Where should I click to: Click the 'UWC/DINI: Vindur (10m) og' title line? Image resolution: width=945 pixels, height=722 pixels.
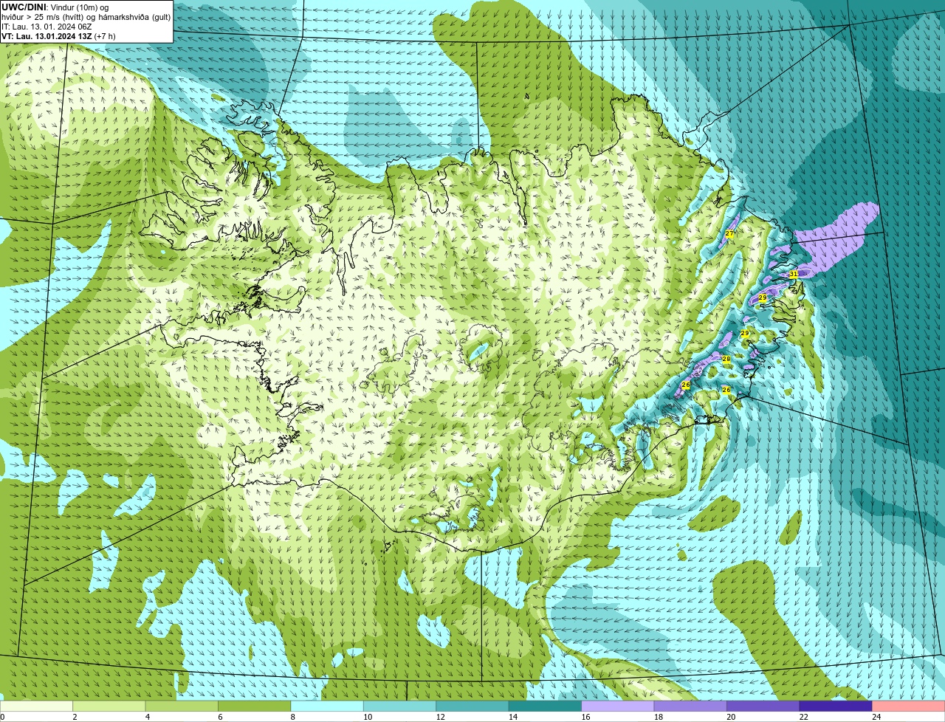(x=55, y=7)
